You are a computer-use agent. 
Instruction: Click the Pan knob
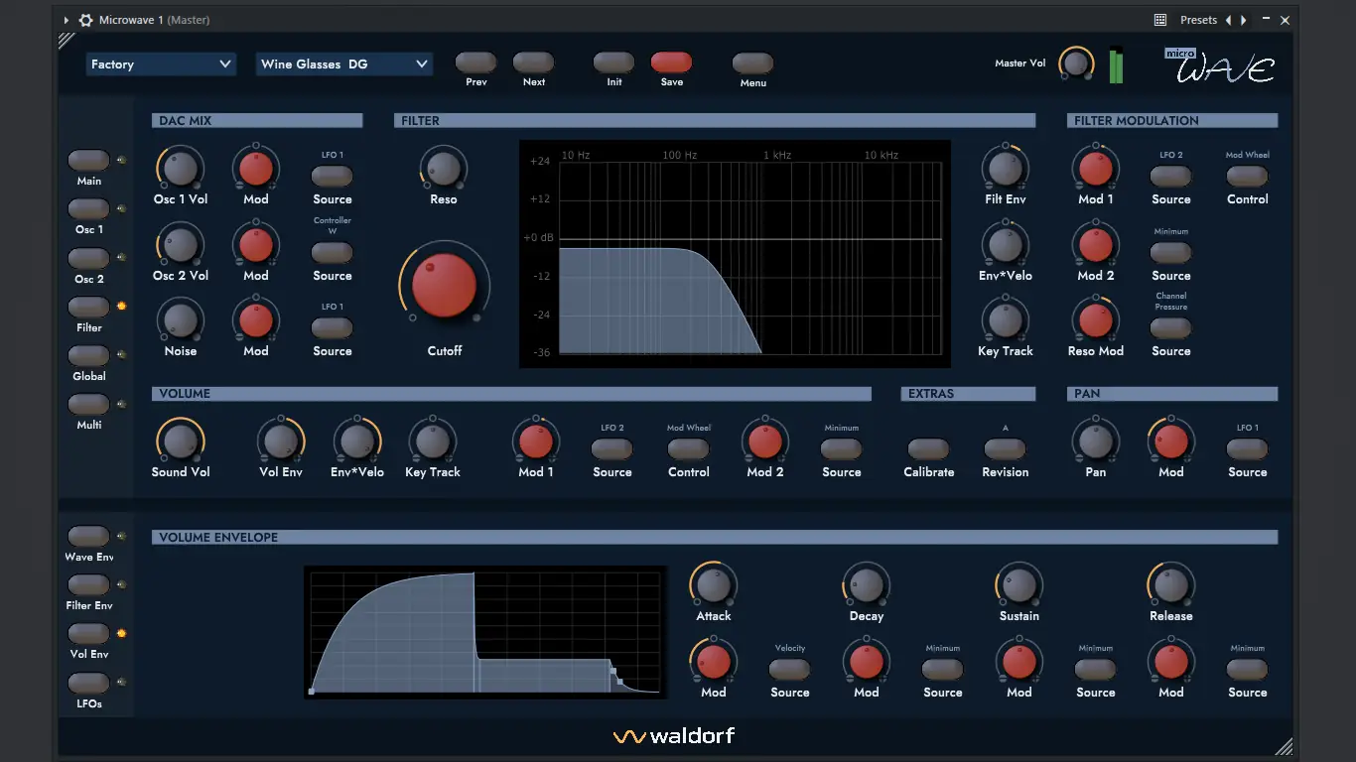[1096, 441]
